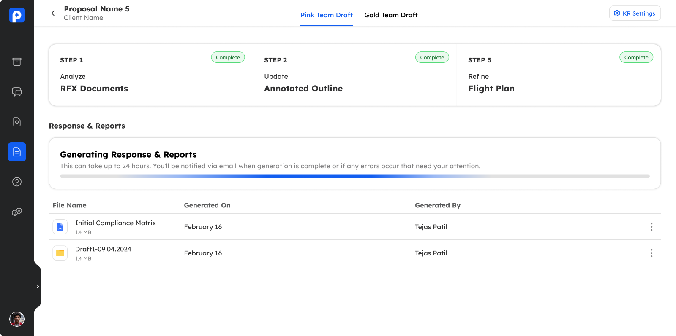
Task: Click the generation progress bar
Action: [355, 176]
